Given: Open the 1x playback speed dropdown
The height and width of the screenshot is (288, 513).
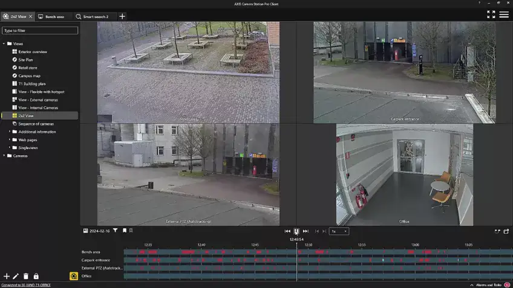Looking at the screenshot, I should (x=339, y=231).
